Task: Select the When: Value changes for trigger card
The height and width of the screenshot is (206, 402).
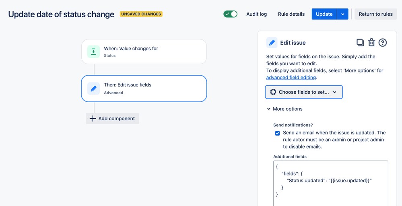Action: tap(144, 51)
